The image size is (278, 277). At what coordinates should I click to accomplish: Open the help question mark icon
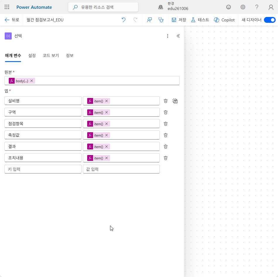[x=257, y=7]
